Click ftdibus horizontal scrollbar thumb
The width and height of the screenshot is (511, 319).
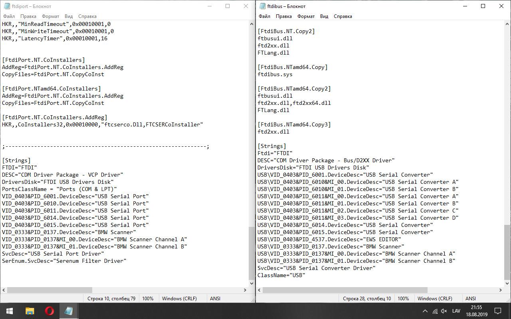click(x=345, y=290)
